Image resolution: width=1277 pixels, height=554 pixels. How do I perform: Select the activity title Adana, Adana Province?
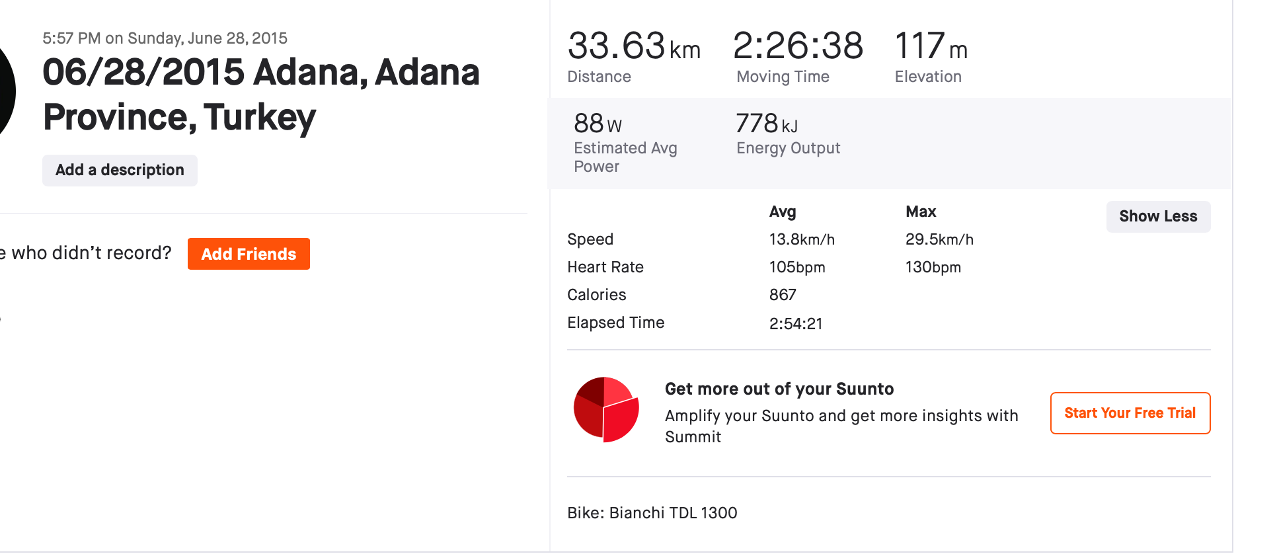click(261, 95)
